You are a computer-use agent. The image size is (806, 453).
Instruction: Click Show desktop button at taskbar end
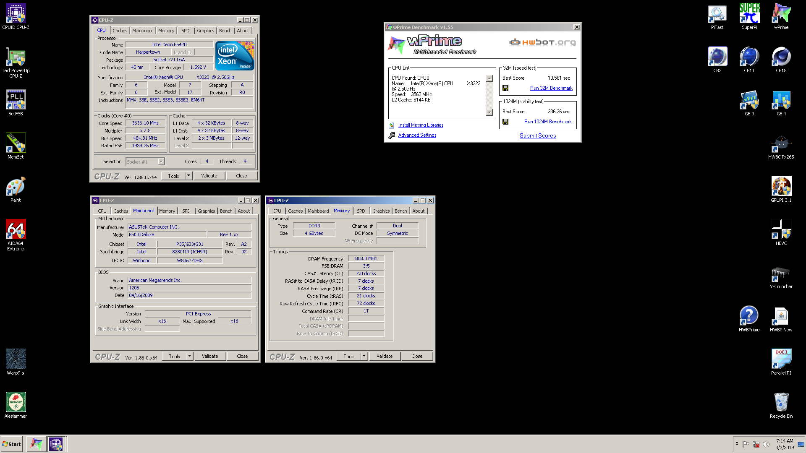coord(801,444)
